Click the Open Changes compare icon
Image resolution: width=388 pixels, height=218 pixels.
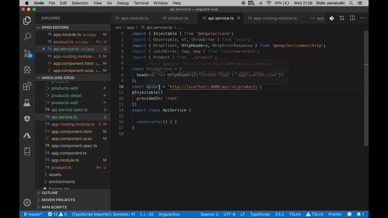[x=342, y=18]
